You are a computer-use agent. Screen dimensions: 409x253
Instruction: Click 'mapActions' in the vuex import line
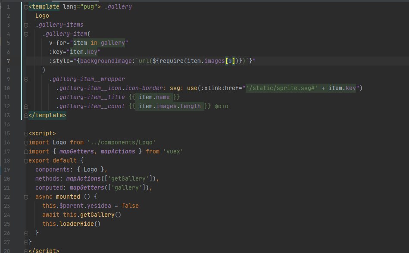tap(118, 152)
